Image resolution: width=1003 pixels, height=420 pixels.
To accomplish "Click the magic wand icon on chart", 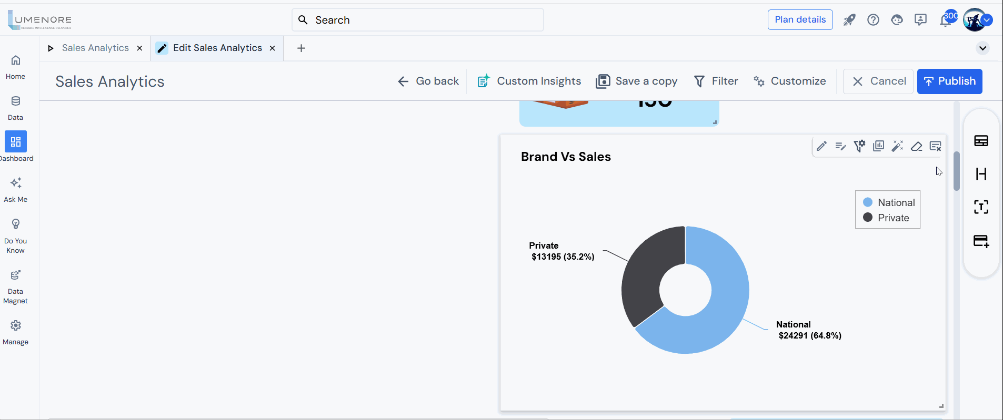I will pos(897,146).
